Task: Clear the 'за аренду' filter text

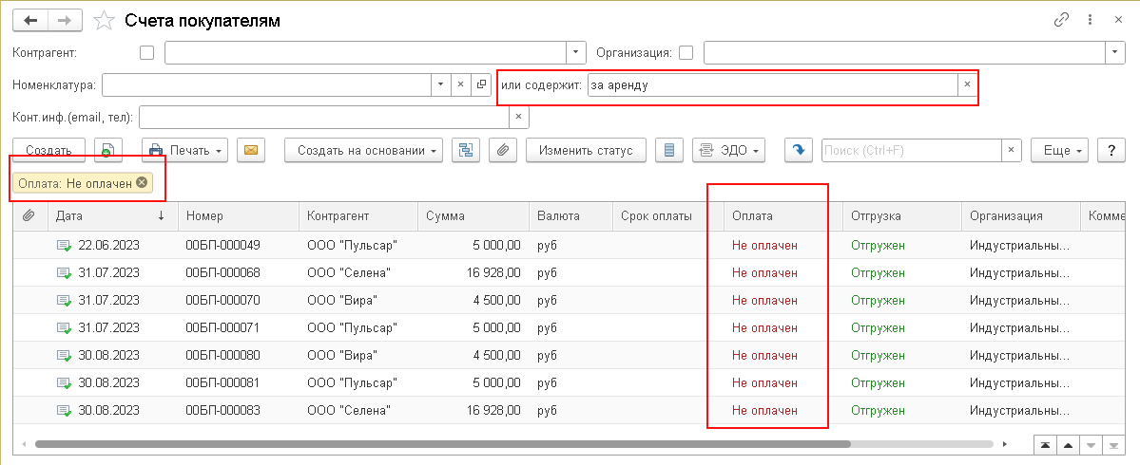Action: pos(967,84)
